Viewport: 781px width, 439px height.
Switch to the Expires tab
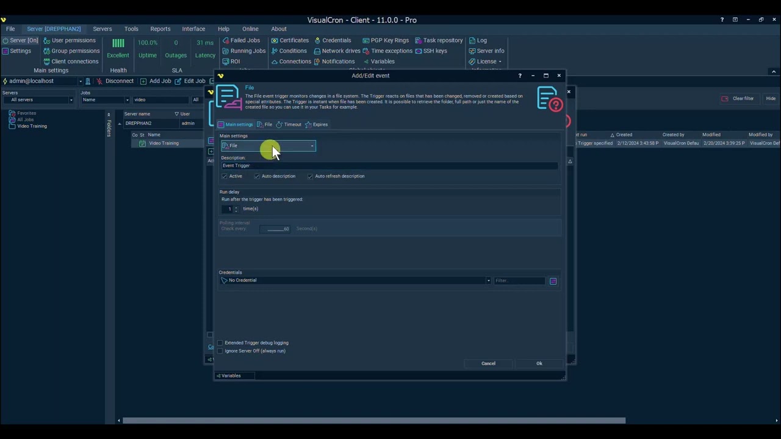click(317, 124)
